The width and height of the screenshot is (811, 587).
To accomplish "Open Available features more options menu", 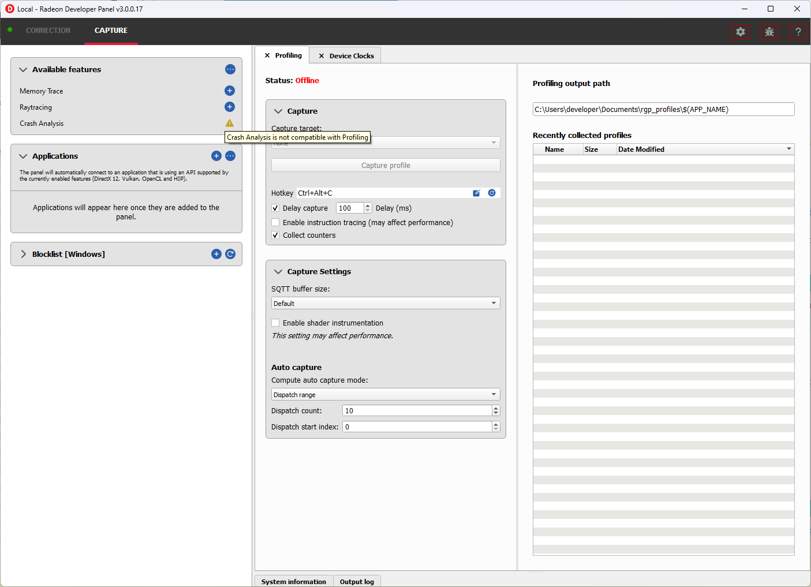I will pyautogui.click(x=230, y=69).
